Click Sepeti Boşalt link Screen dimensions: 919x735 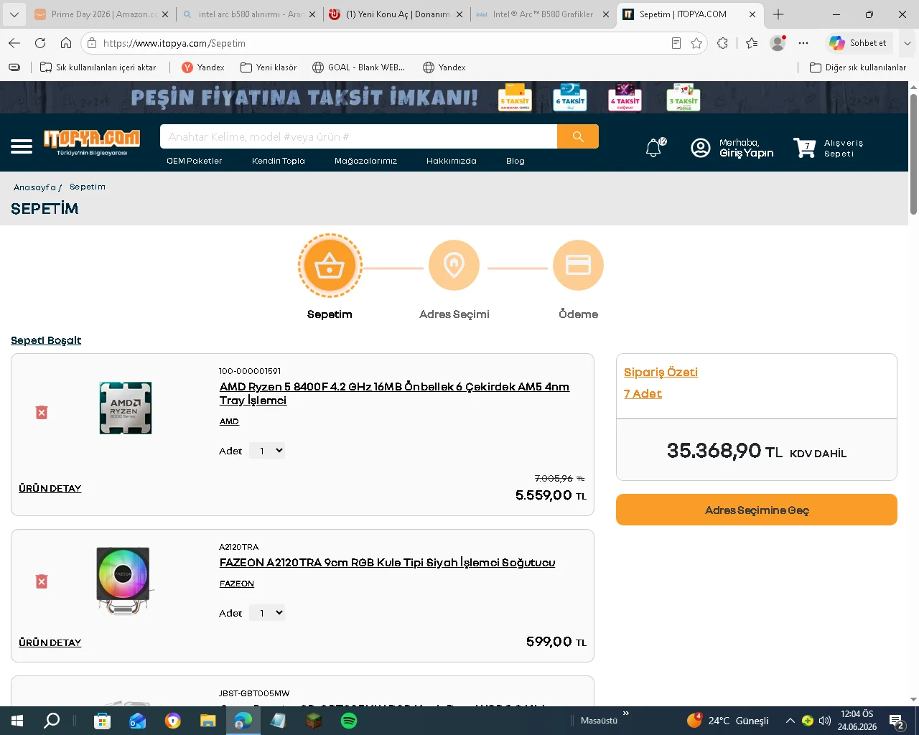(46, 340)
